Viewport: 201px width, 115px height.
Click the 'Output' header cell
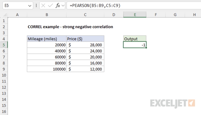[135, 39]
